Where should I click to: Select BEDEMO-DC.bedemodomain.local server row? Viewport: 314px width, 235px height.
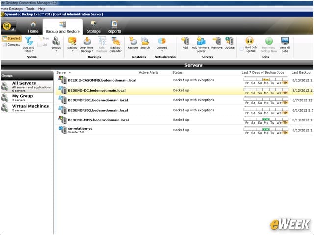[x=184, y=90]
